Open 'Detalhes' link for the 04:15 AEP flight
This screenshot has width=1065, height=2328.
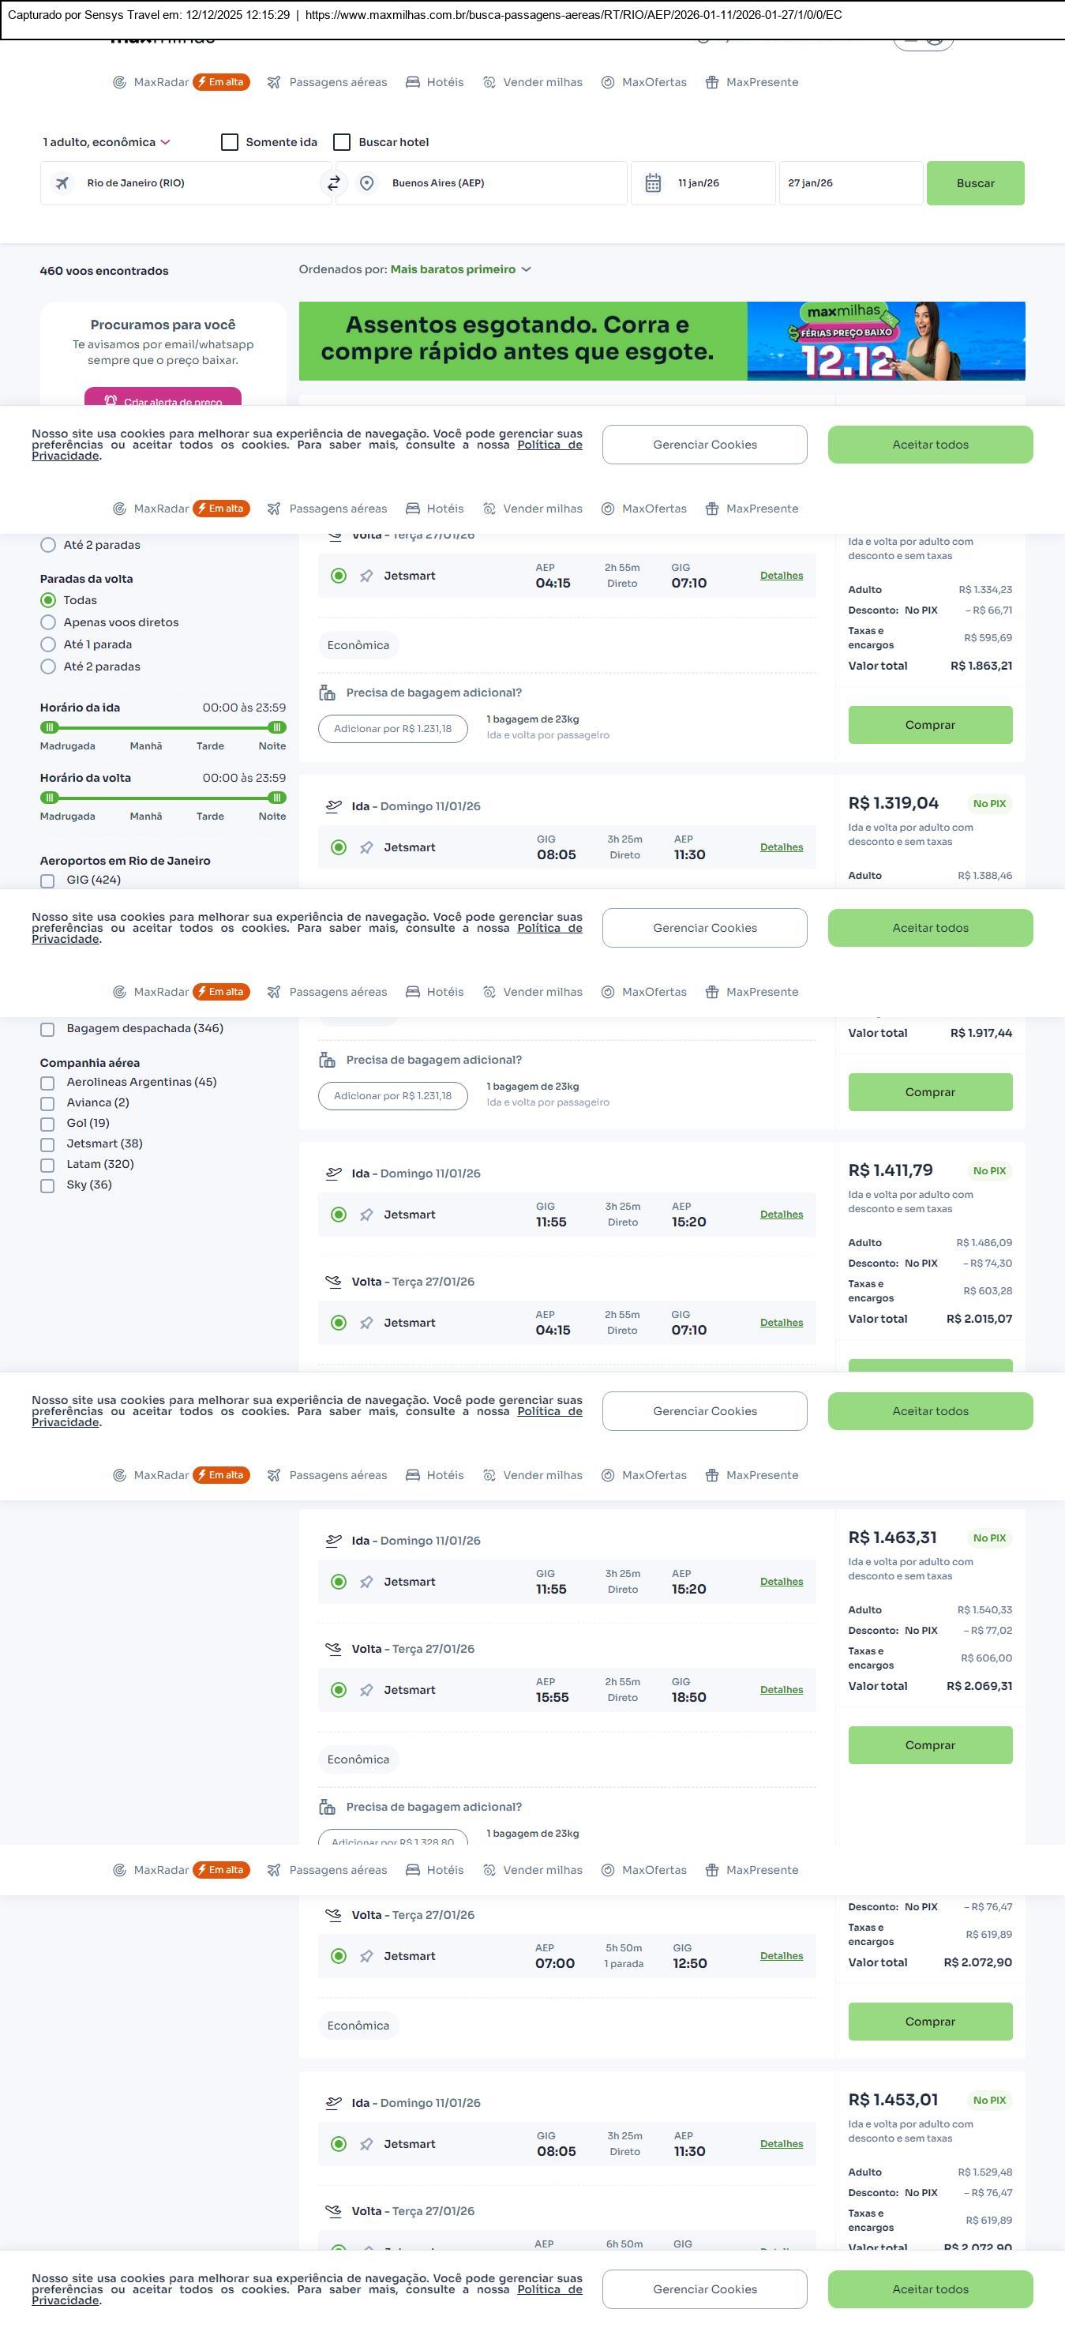point(781,576)
